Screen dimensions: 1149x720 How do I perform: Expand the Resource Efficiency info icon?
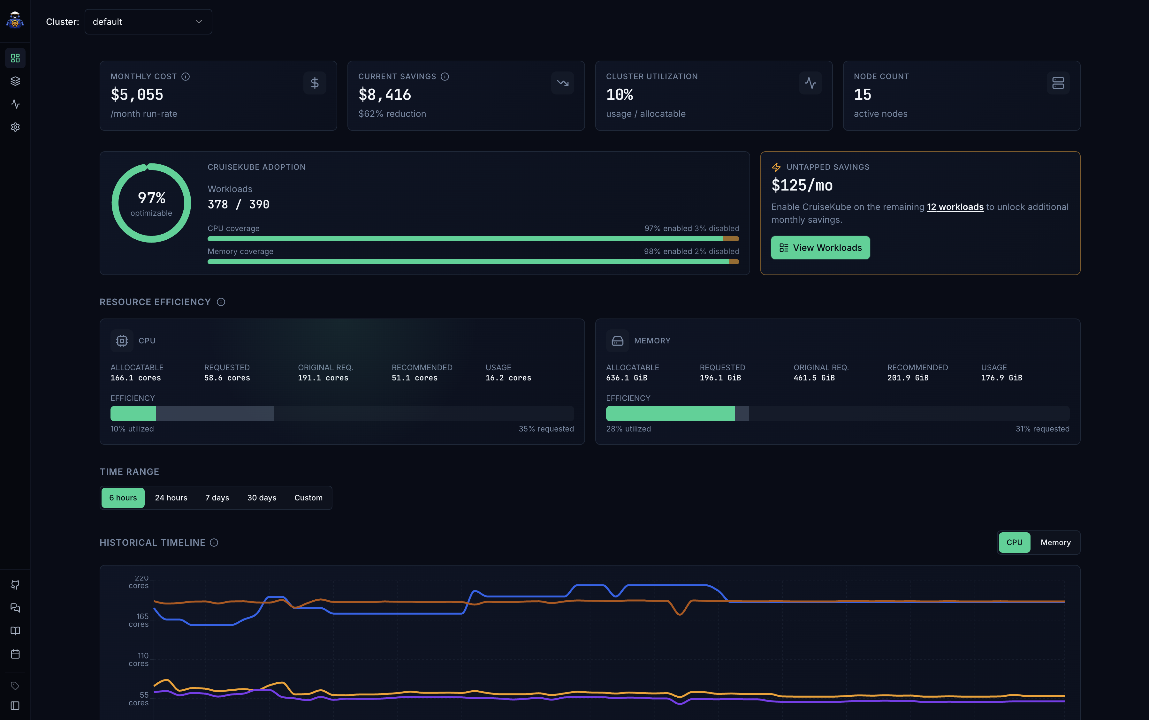(221, 302)
